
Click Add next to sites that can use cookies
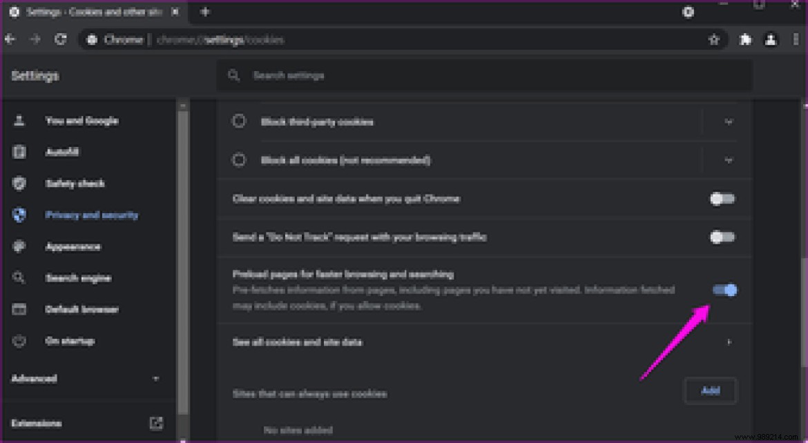click(x=710, y=391)
